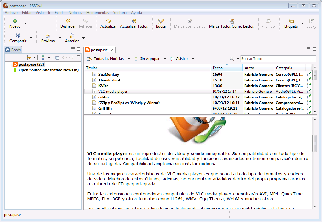
Task: Click the Archivo toolbar icon
Action: 269,21
